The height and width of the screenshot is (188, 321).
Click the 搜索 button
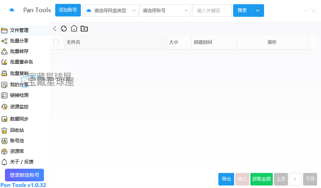[x=242, y=11]
